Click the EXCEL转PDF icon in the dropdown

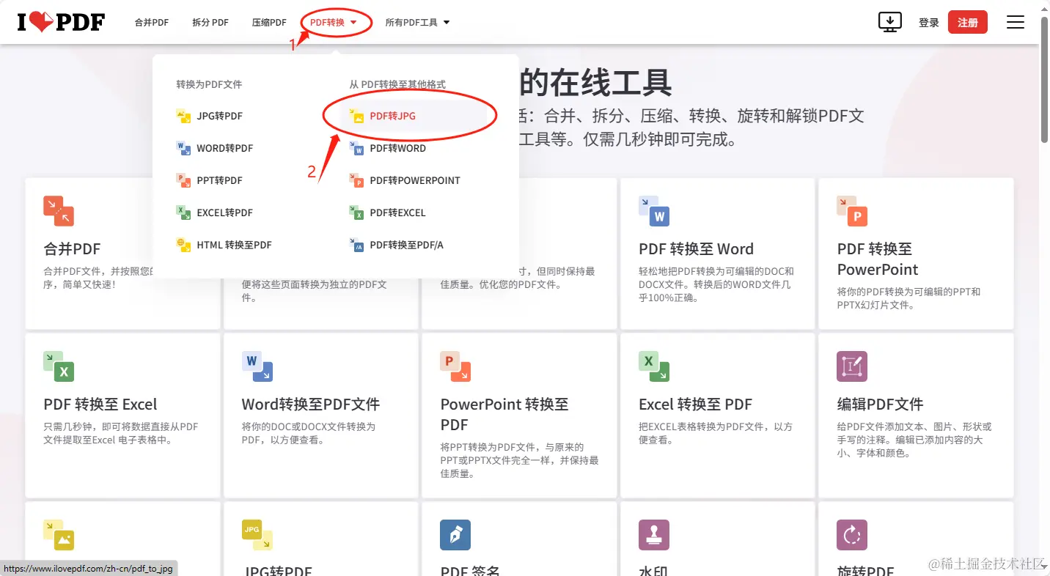pyautogui.click(x=183, y=213)
